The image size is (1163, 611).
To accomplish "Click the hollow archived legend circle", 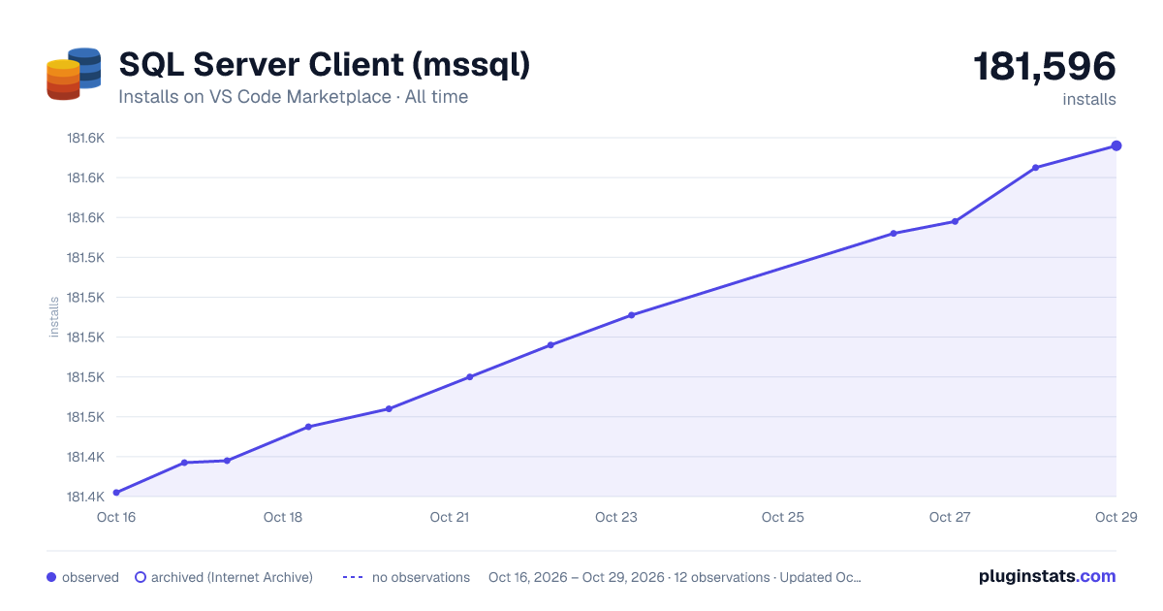I will [141, 577].
